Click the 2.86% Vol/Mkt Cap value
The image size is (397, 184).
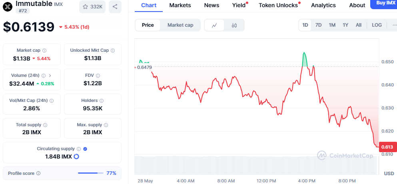pyautogui.click(x=32, y=108)
